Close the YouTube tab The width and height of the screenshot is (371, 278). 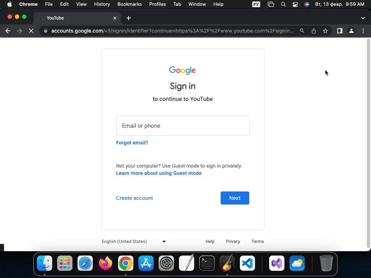click(x=115, y=18)
